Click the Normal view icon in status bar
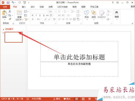This screenshot has height=101, width=135. pyautogui.click(x=77, y=99)
